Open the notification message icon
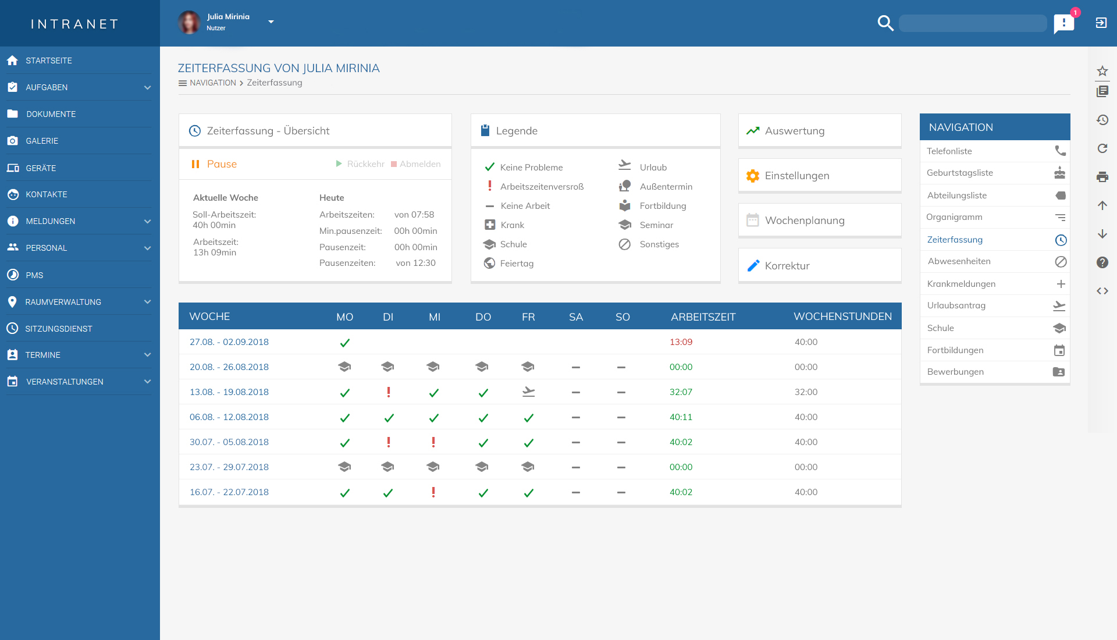This screenshot has width=1117, height=640. coord(1064,23)
